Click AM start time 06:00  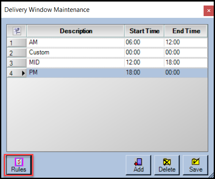[x=144, y=42]
